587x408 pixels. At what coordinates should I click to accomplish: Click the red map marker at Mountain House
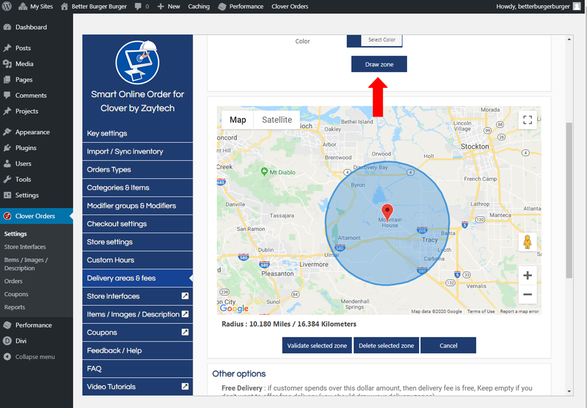click(387, 213)
